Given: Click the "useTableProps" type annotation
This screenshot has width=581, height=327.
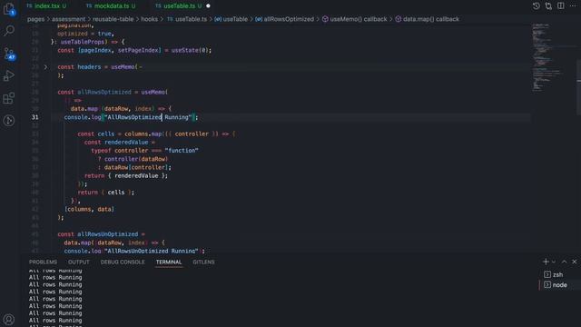Looking at the screenshot, I should 84,42.
